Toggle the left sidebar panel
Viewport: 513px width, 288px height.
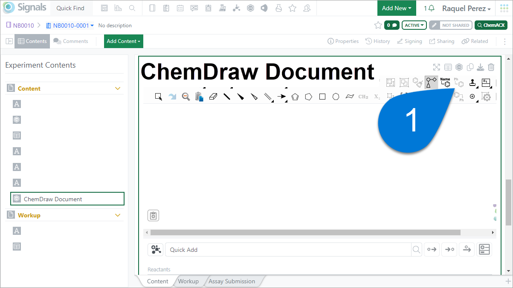pos(9,41)
